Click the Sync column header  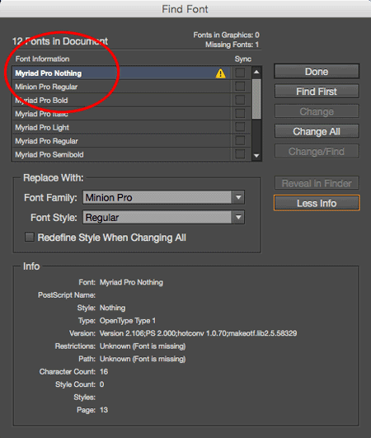coord(243,59)
